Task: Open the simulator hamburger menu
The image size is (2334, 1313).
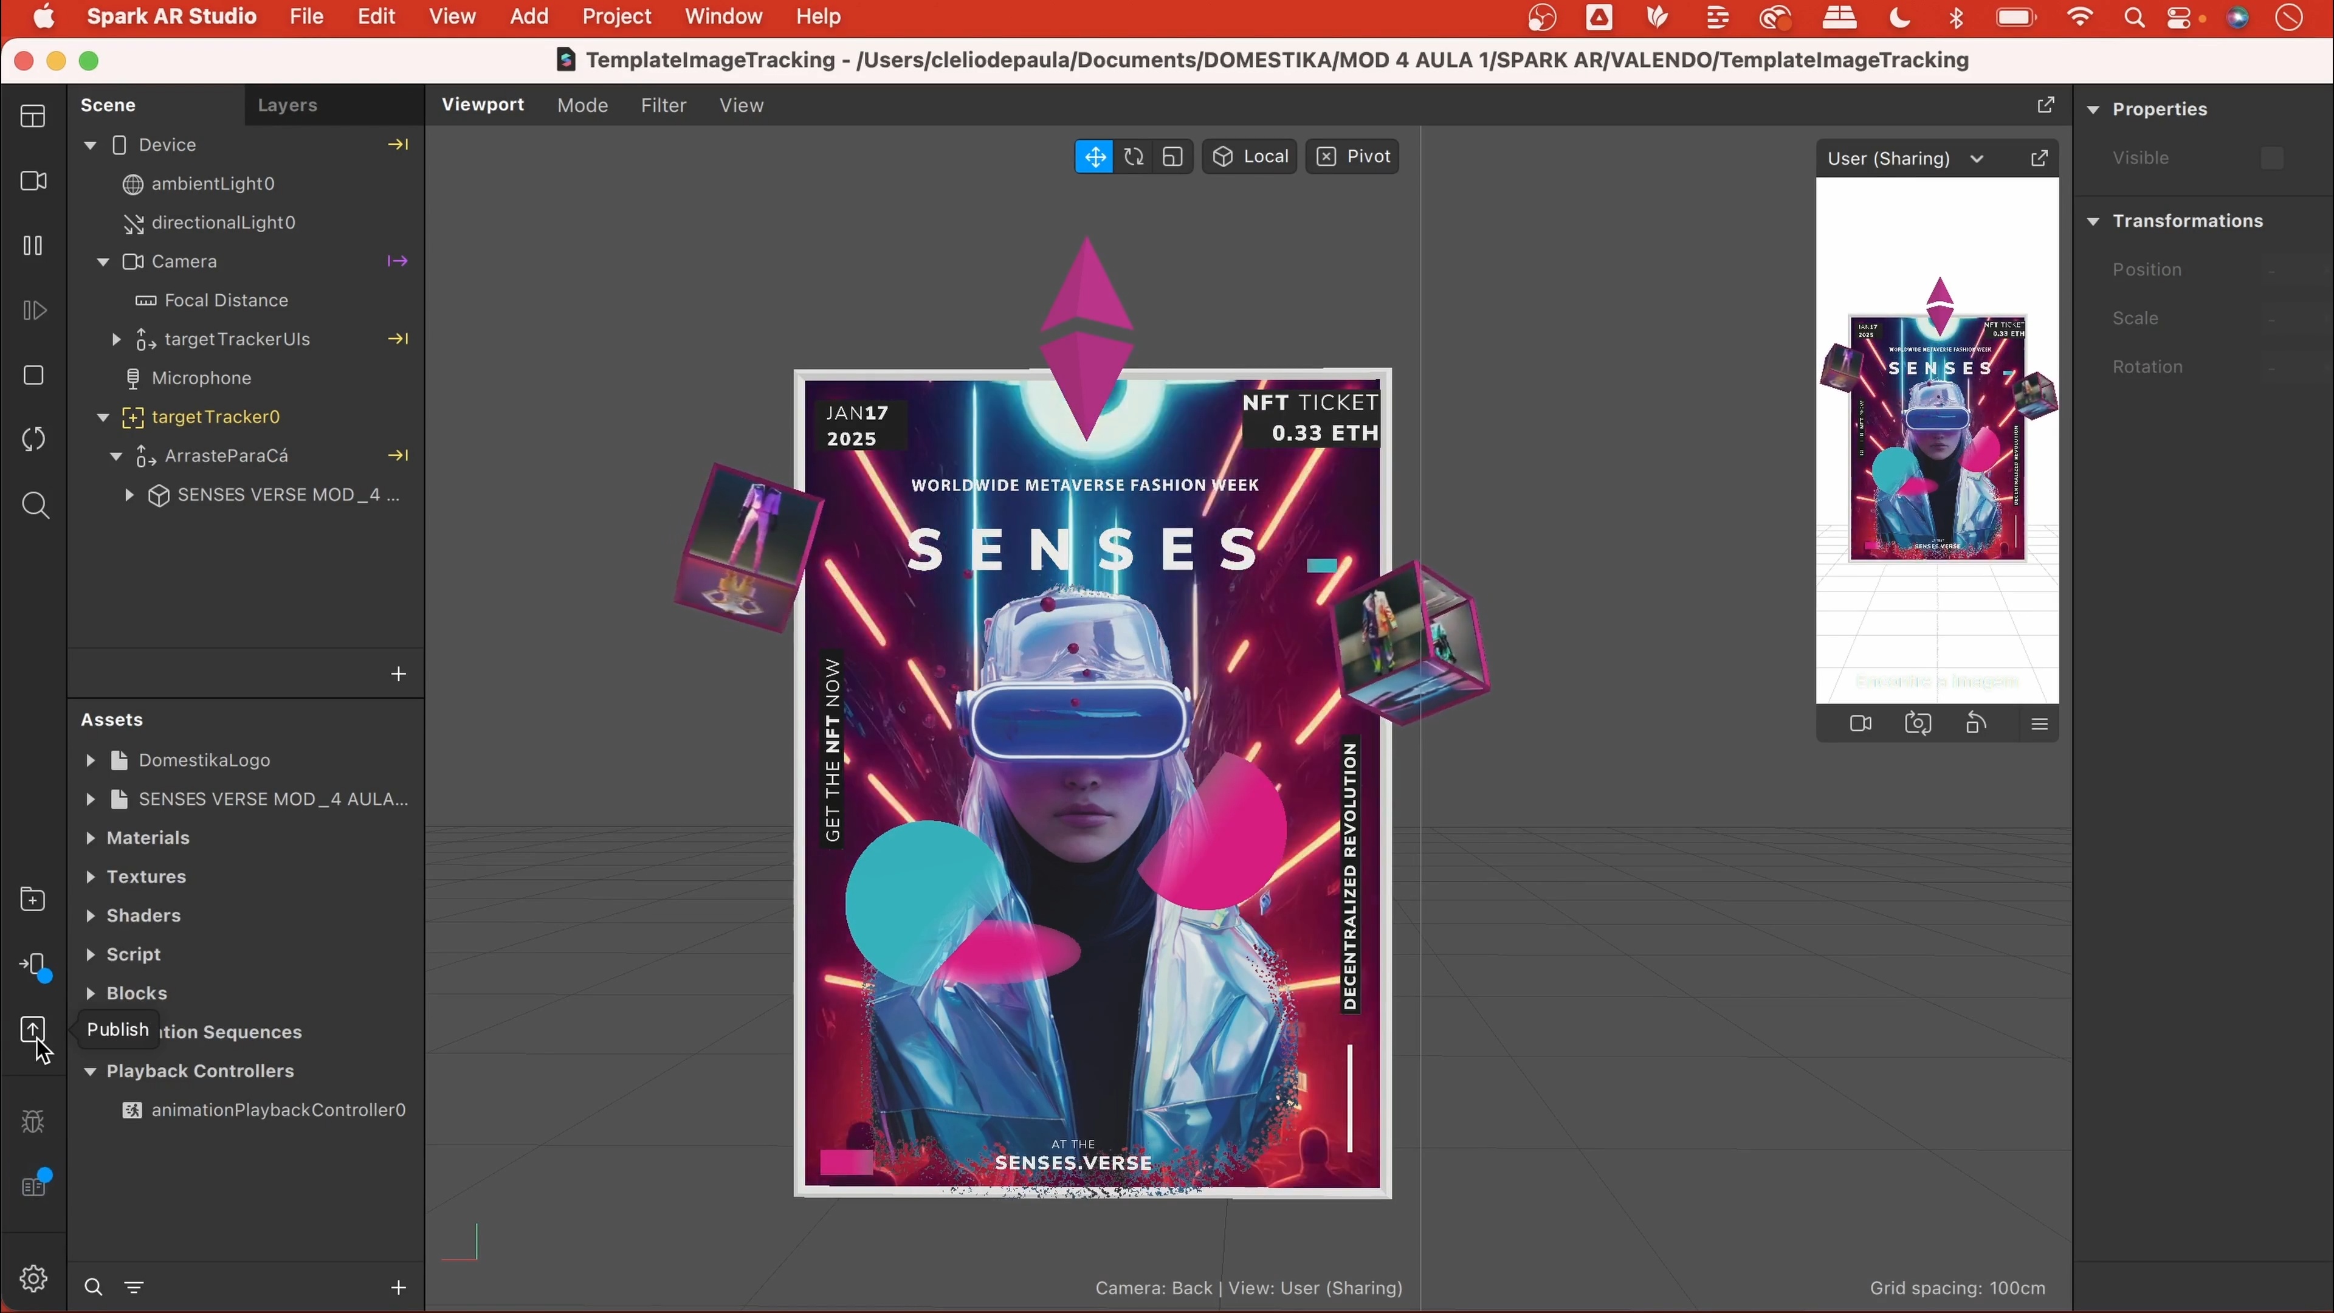Action: click(2039, 723)
